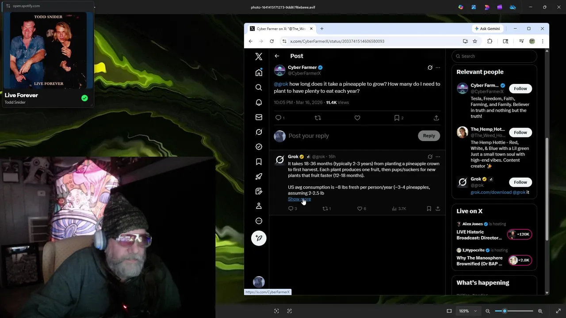Open the articles note icon in the X sidebar

259,191
